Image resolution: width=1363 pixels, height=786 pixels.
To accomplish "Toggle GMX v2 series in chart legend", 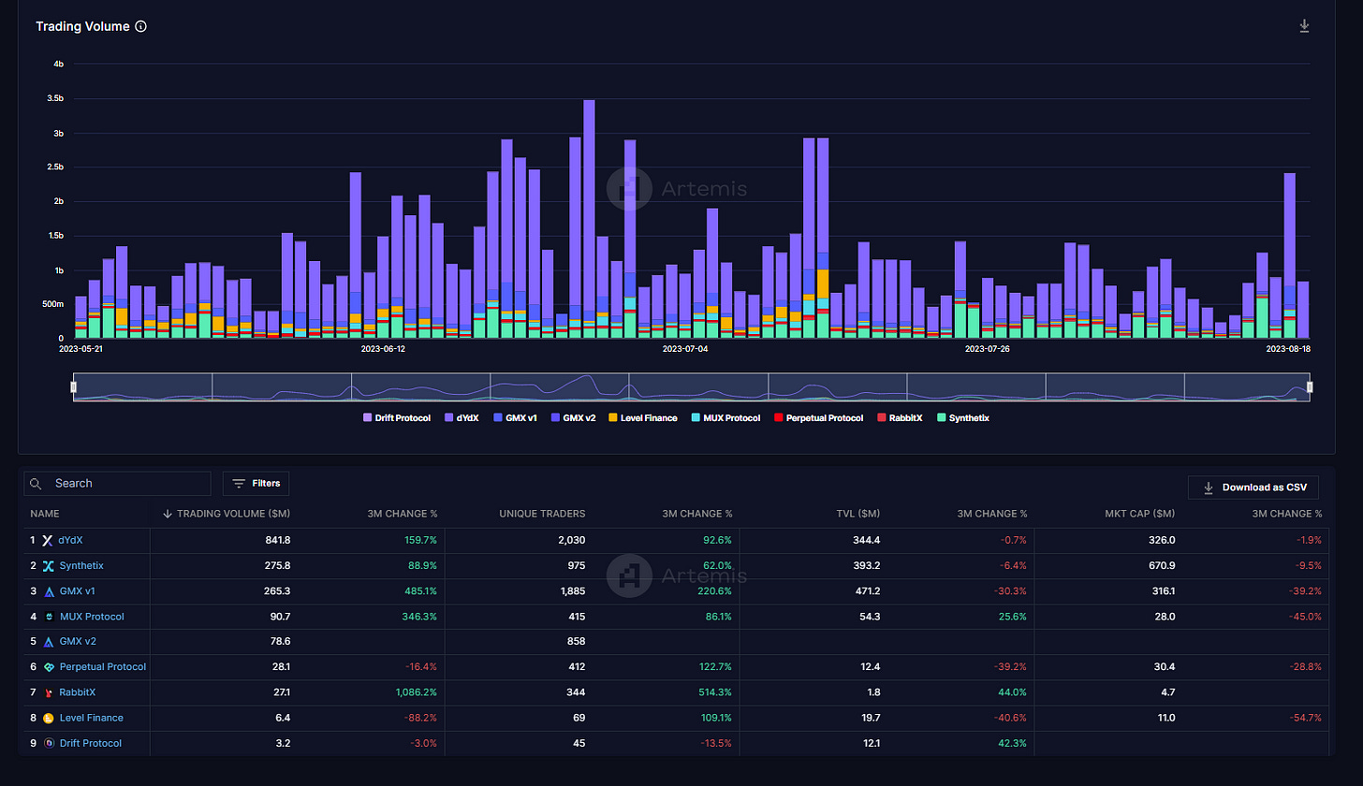I will [573, 418].
